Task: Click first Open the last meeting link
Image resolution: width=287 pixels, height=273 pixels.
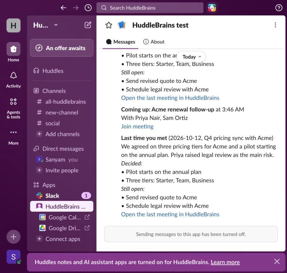Action: coord(170,98)
